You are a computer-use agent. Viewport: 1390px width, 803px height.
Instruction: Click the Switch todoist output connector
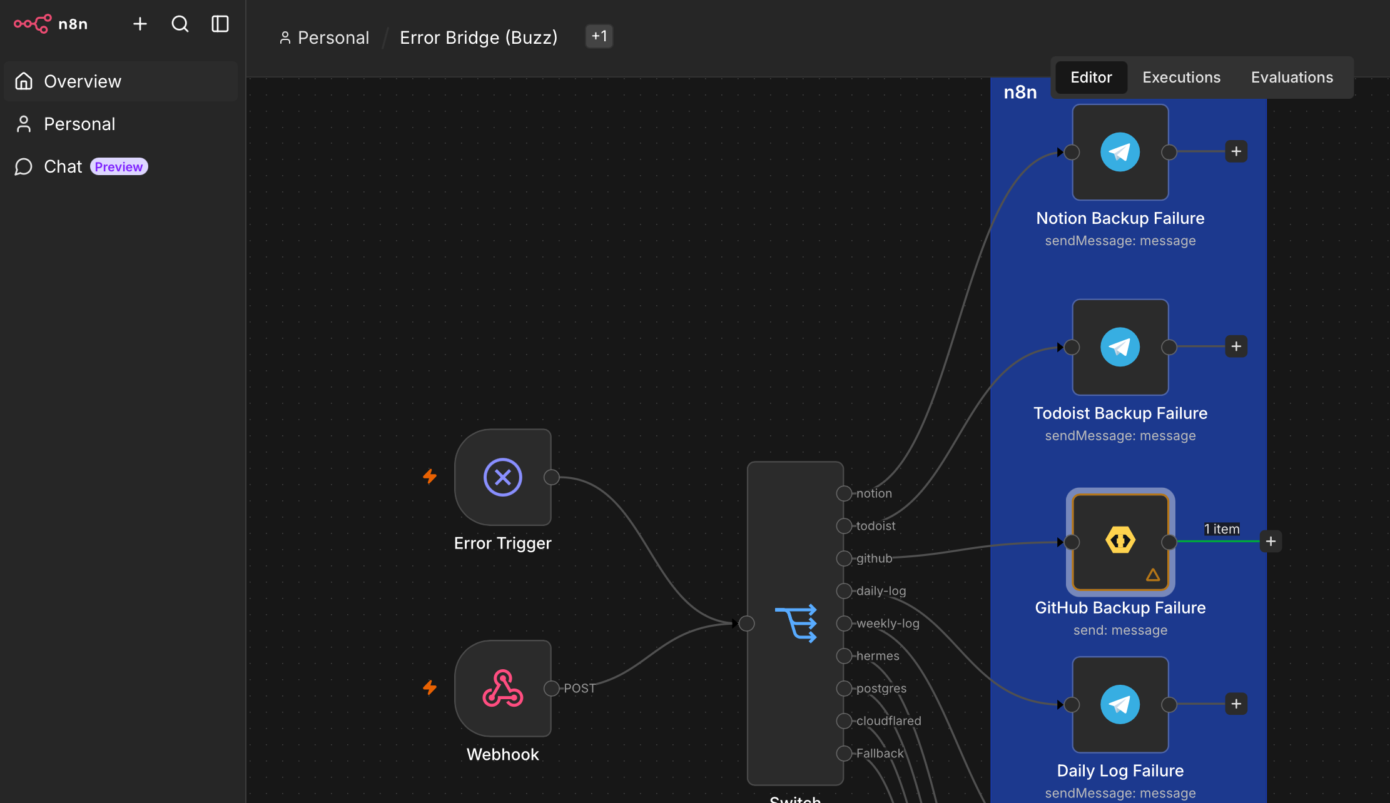coord(845,526)
